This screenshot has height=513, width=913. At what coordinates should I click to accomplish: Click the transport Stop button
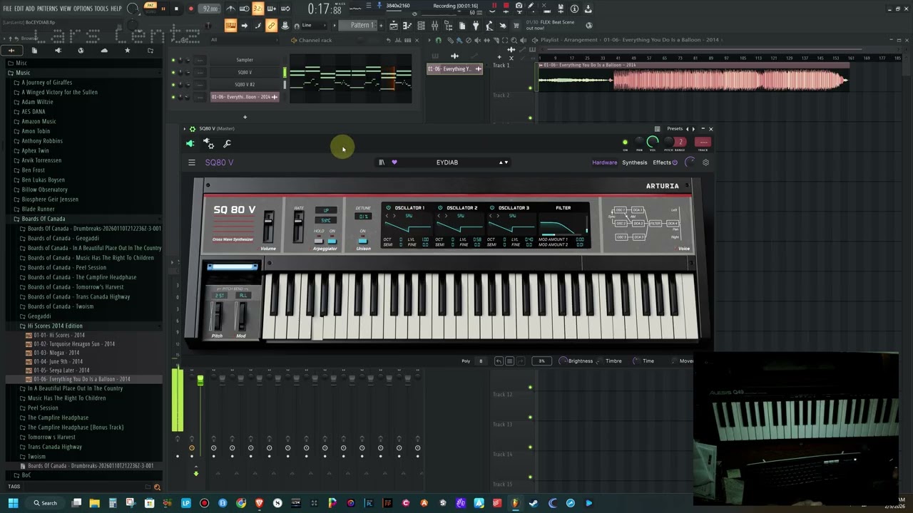pos(176,9)
